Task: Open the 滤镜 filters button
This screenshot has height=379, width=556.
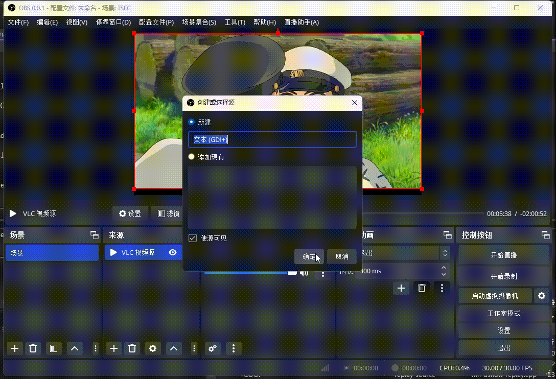Action: click(169, 214)
